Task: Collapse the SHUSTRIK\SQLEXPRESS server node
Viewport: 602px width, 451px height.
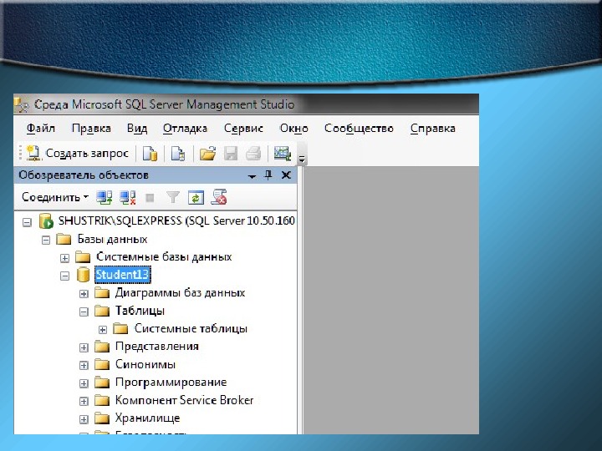Action: pyautogui.click(x=27, y=222)
